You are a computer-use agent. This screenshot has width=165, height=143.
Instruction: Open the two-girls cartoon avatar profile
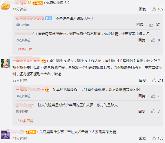click(5, 64)
